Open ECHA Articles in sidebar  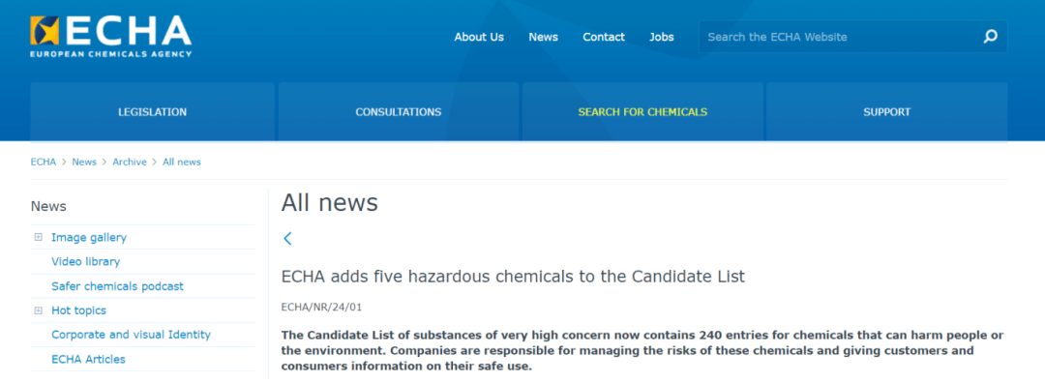click(x=88, y=360)
